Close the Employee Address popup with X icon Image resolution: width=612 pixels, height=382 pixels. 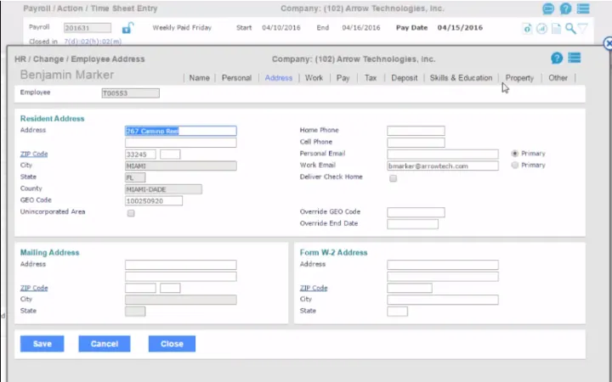click(607, 43)
